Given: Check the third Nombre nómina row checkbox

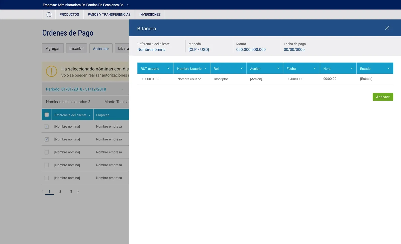Looking at the screenshot, I should (x=47, y=152).
